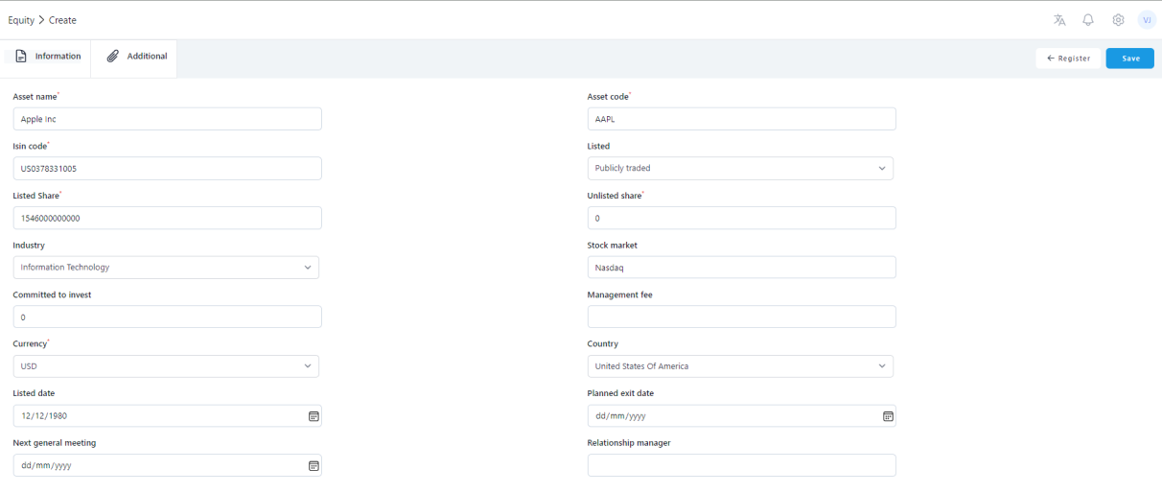Click the Asset code field
Screen dimensions: 1162x493
point(742,119)
